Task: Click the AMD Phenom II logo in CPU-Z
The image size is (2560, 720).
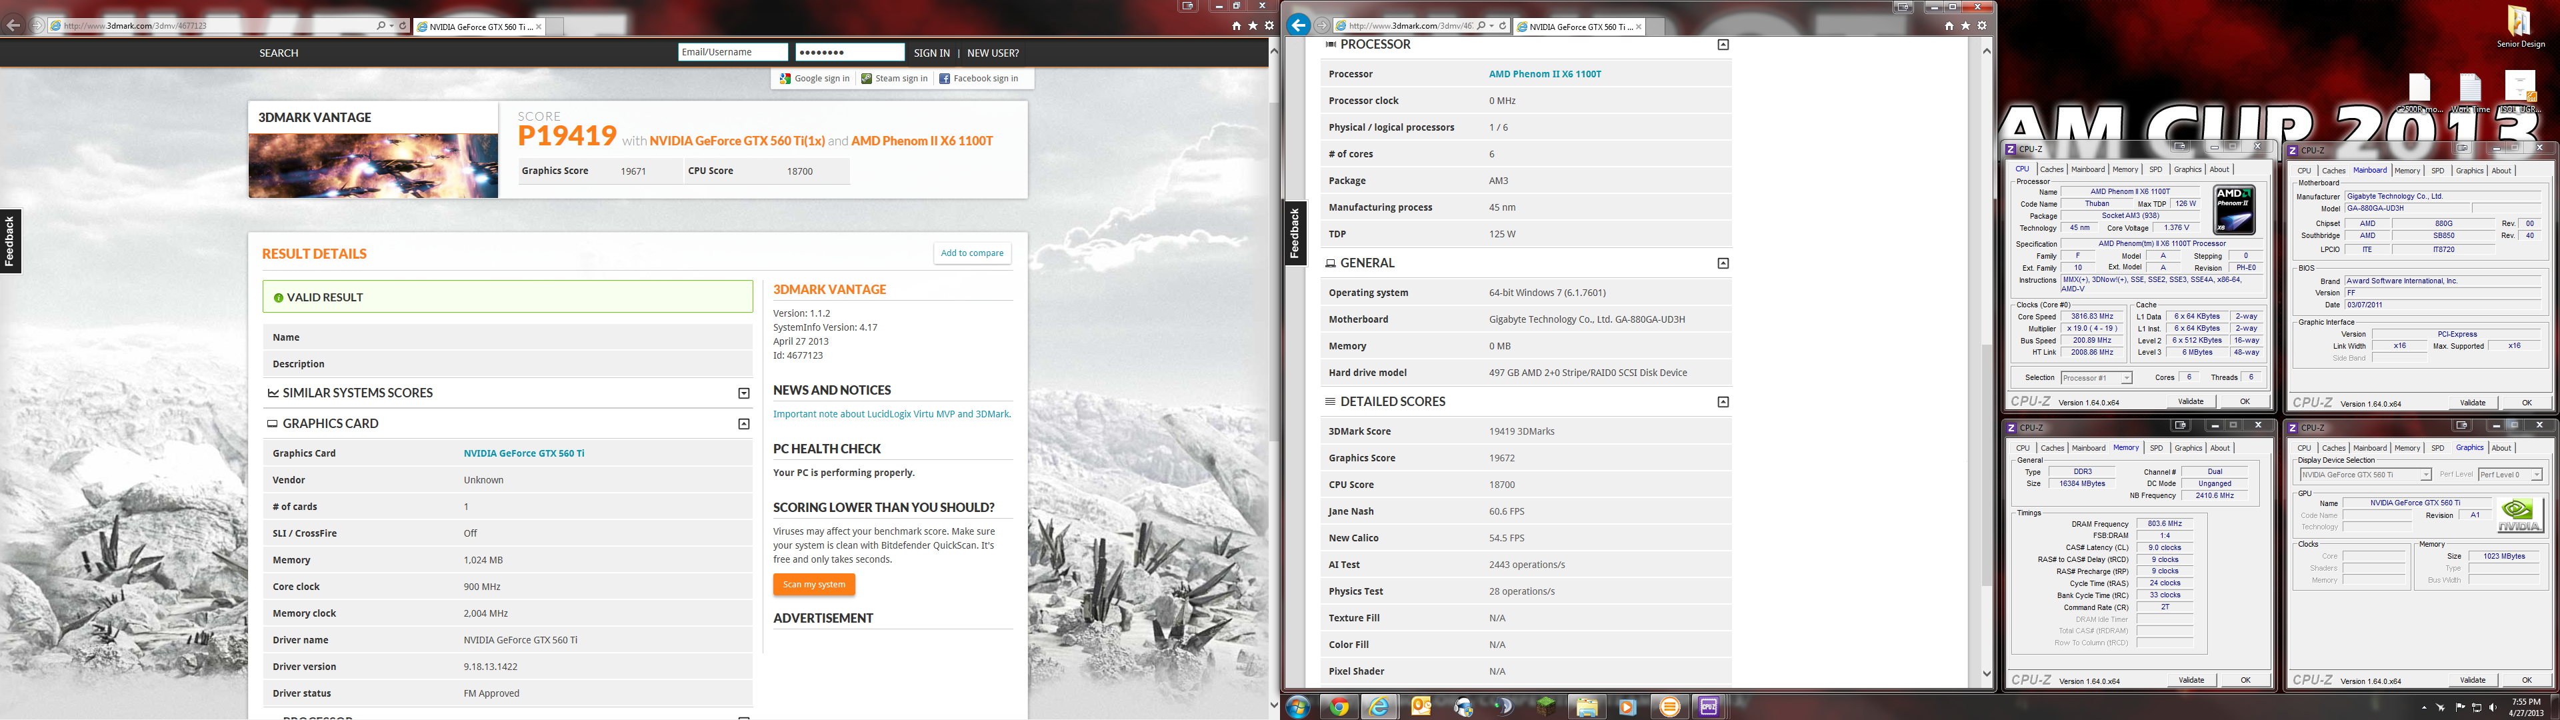Action: click(x=2234, y=209)
